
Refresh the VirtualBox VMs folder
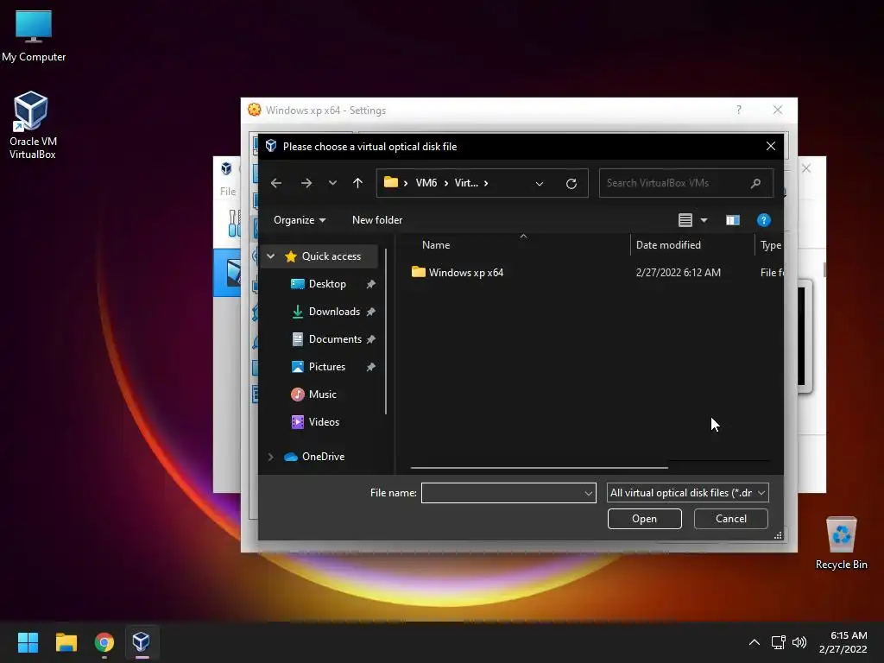coord(571,183)
